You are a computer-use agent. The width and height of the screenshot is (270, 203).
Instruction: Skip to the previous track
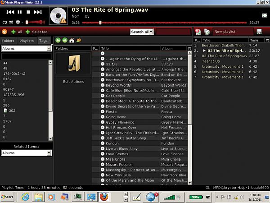click(x=10, y=12)
